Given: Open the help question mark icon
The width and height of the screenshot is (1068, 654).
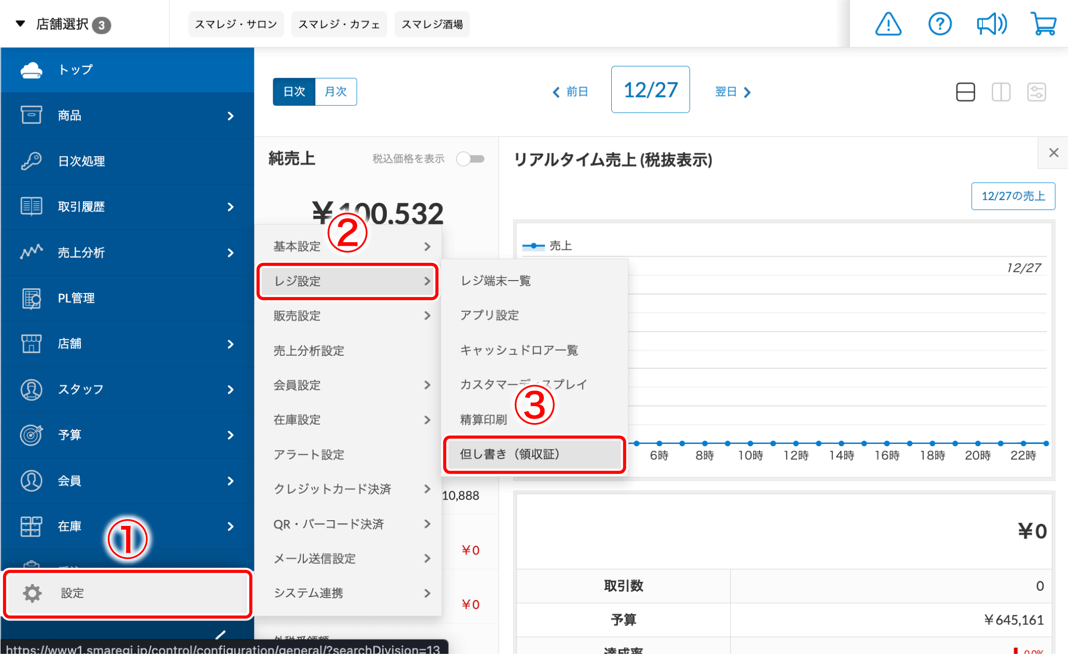Looking at the screenshot, I should coord(939,24).
